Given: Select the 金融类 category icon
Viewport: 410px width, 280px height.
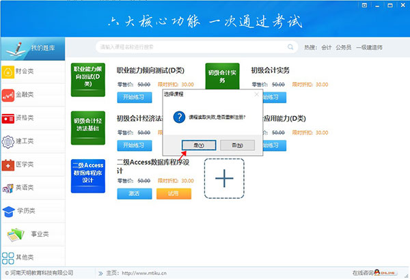Looking at the screenshot, I should tap(8, 94).
